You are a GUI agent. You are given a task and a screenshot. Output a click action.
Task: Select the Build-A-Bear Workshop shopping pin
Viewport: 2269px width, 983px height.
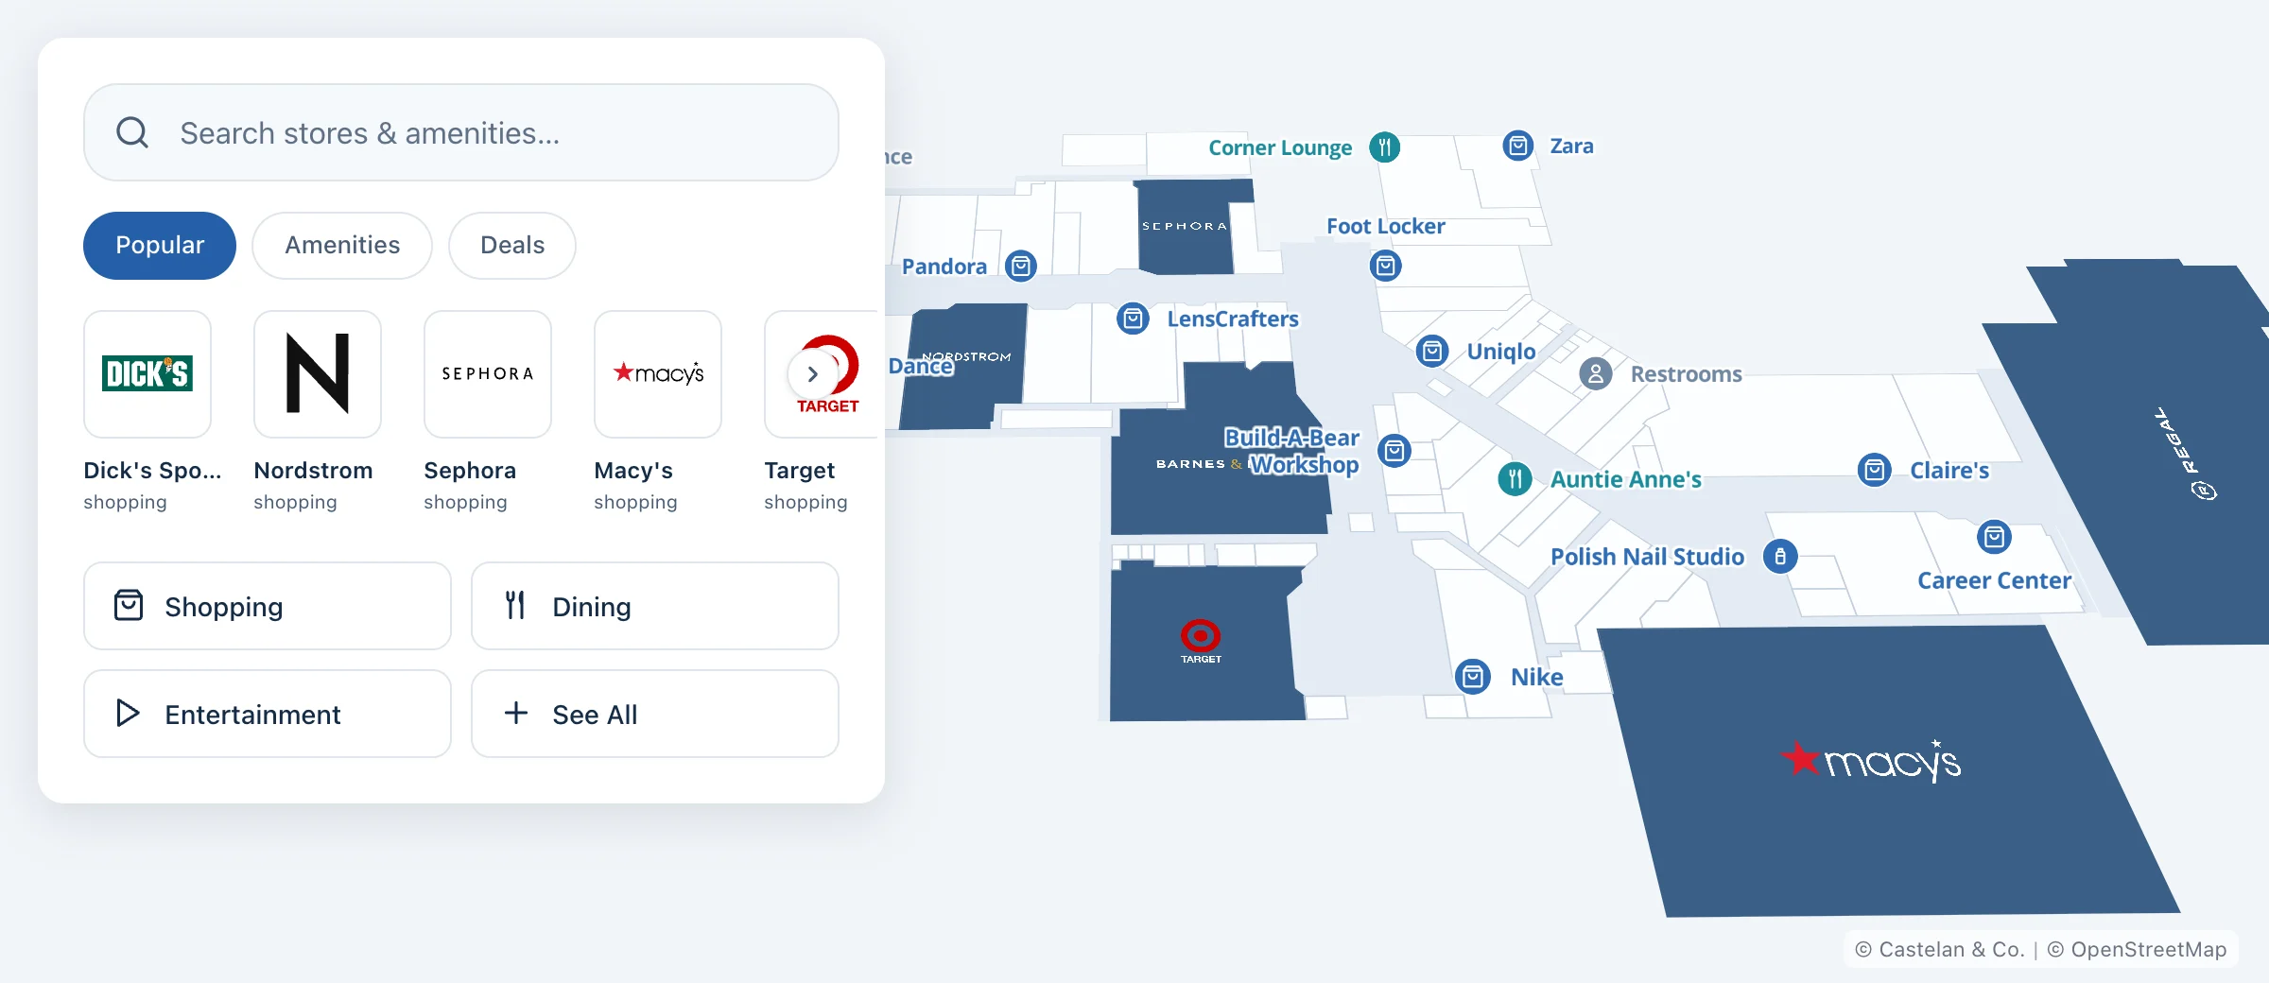[1394, 451]
